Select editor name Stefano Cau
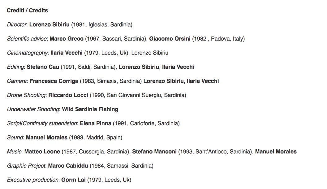327x189 pixels. click(x=43, y=67)
